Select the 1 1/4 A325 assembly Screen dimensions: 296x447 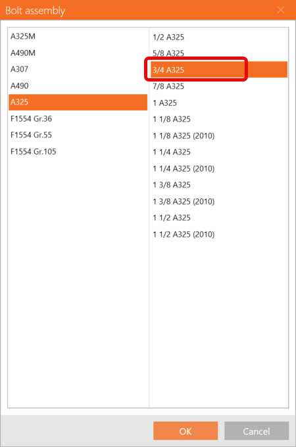point(219,152)
